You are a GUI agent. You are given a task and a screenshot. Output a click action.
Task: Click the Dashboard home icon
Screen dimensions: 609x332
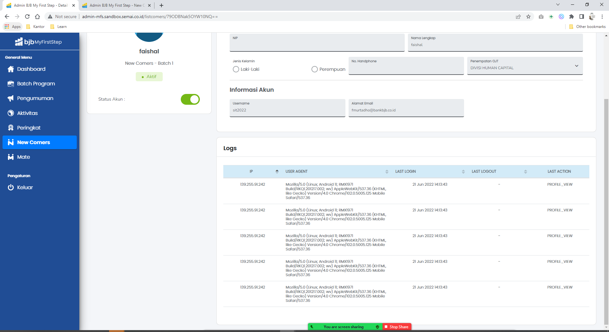[11, 69]
